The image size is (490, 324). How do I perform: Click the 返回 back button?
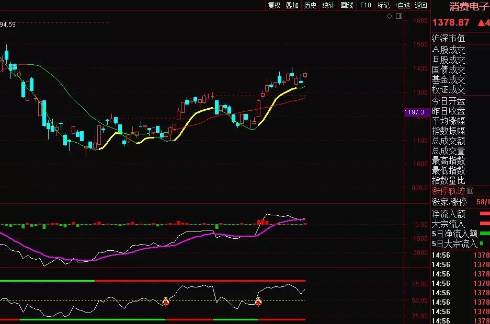(x=421, y=5)
